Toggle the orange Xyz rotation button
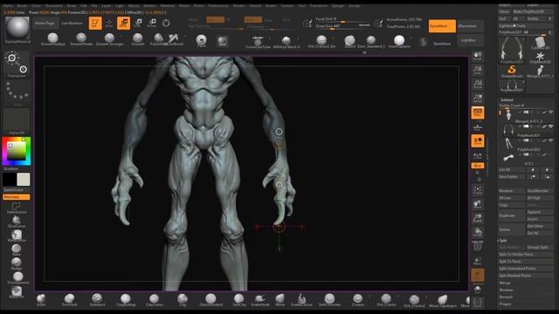This screenshot has height=314, width=559. [478, 166]
